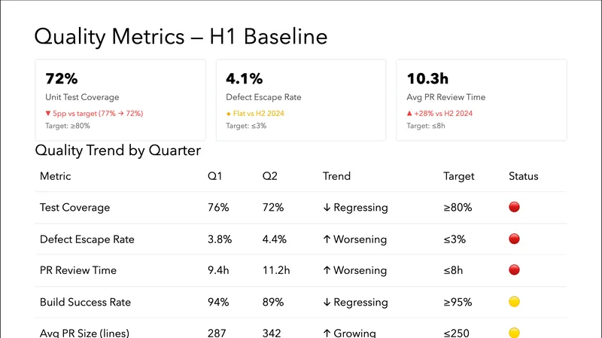Select the Metric column header

(x=55, y=176)
